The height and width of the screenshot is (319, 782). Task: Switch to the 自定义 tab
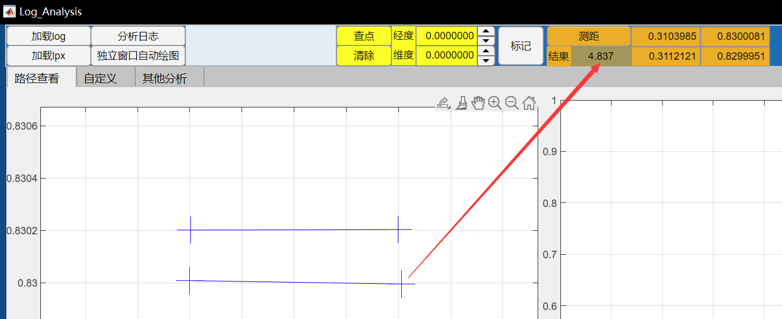(100, 78)
